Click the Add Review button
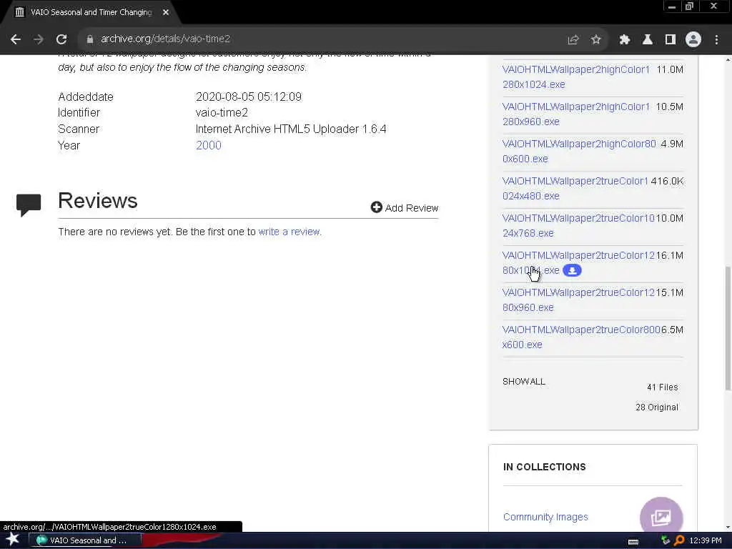This screenshot has width=732, height=549. click(x=405, y=208)
